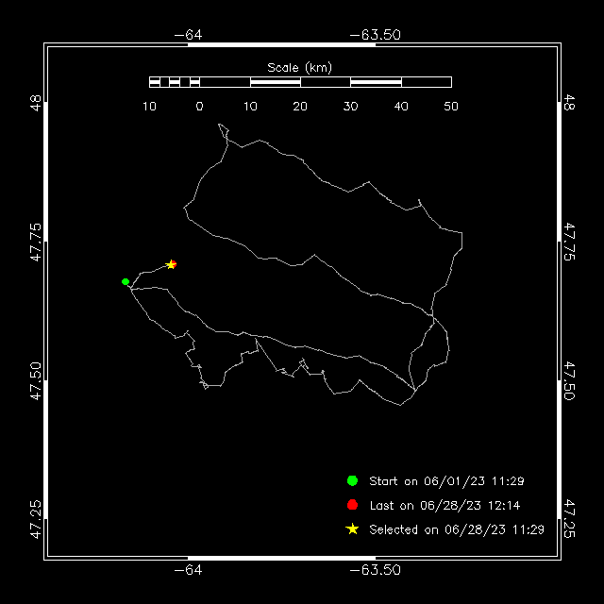Click bottom longitude label '-63.50'
The height and width of the screenshot is (604, 604).
point(376,570)
